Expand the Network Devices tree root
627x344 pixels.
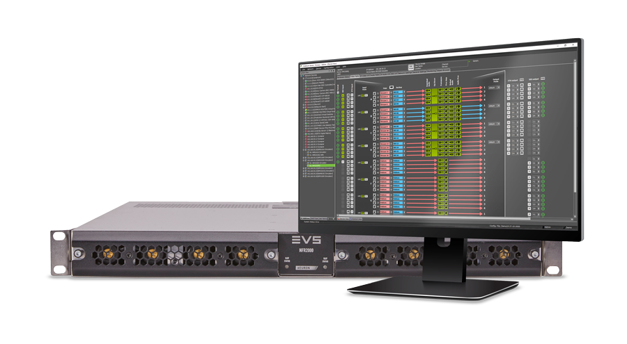[301, 76]
